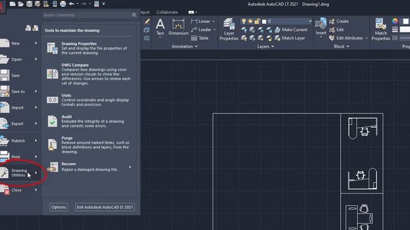Click the open documents view icon in application menu

pos(35,28)
